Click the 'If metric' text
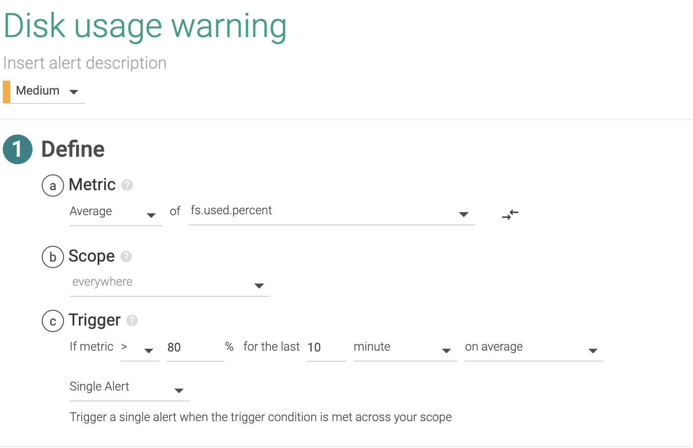This screenshot has height=448, width=693. 91,346
